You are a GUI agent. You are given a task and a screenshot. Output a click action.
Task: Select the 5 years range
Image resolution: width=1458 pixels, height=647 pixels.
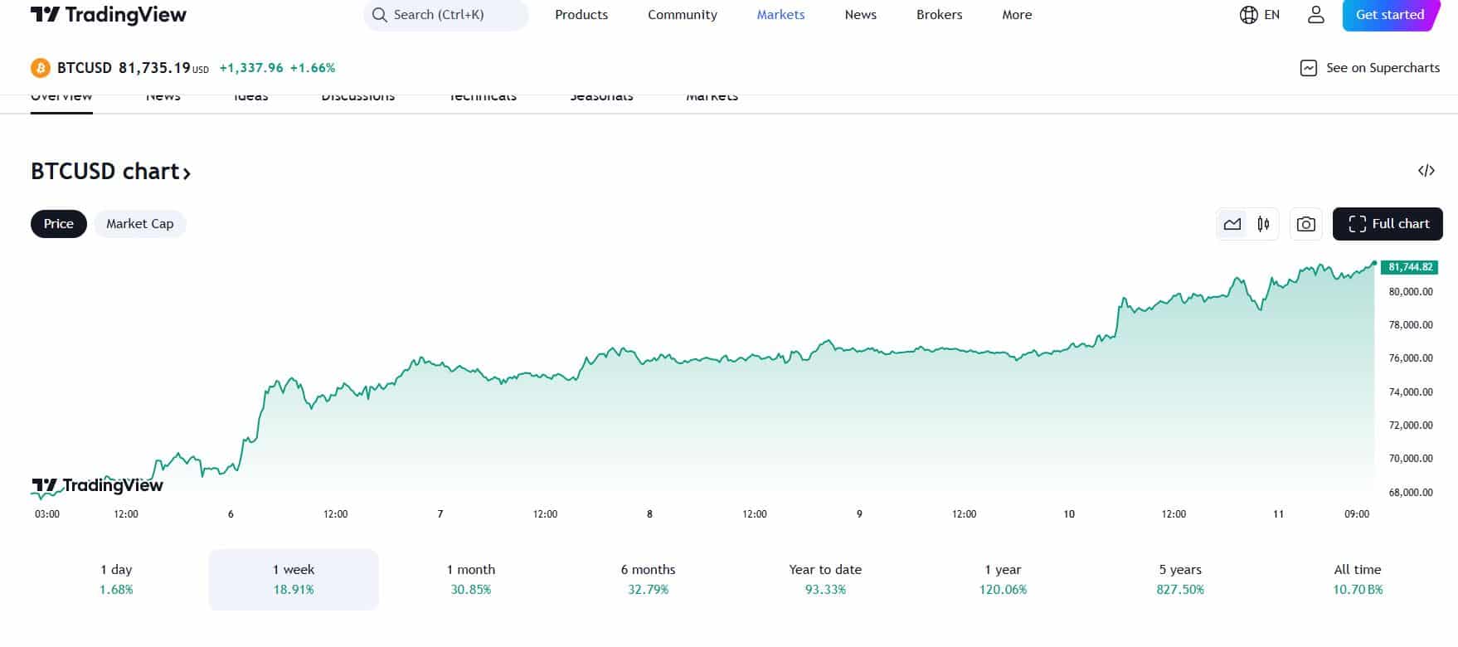coord(1180,579)
